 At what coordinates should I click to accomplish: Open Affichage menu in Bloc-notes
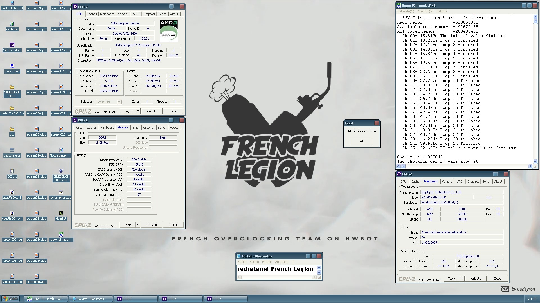(282, 262)
